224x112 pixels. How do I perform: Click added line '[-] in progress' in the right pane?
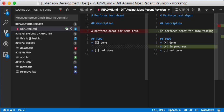pos(183,46)
